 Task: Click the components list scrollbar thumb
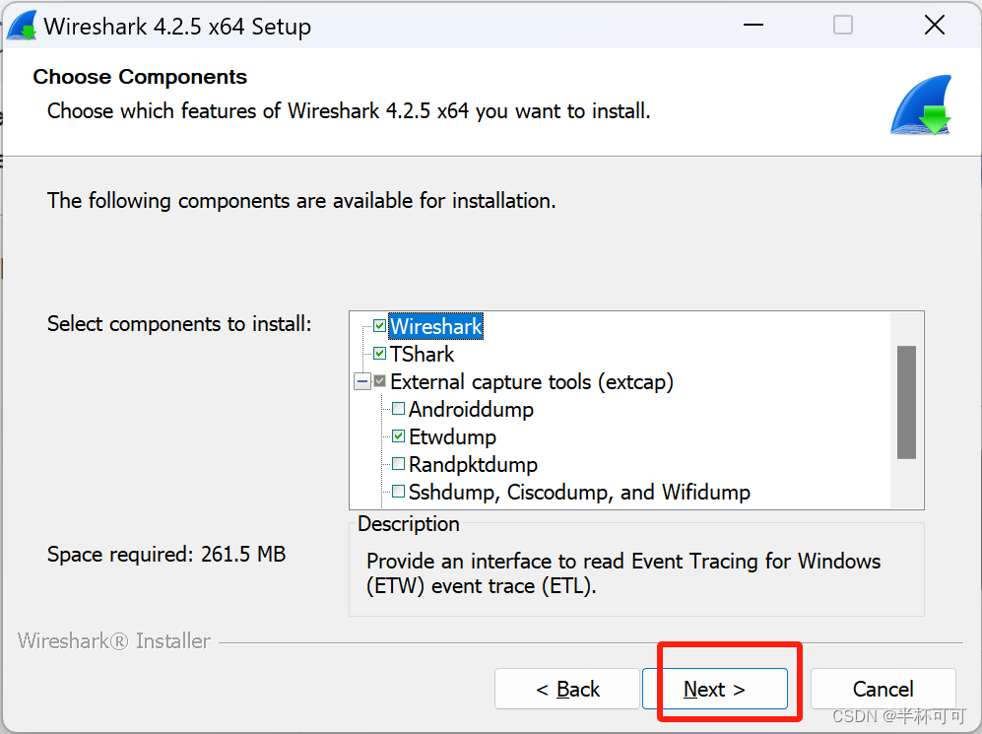(x=906, y=402)
